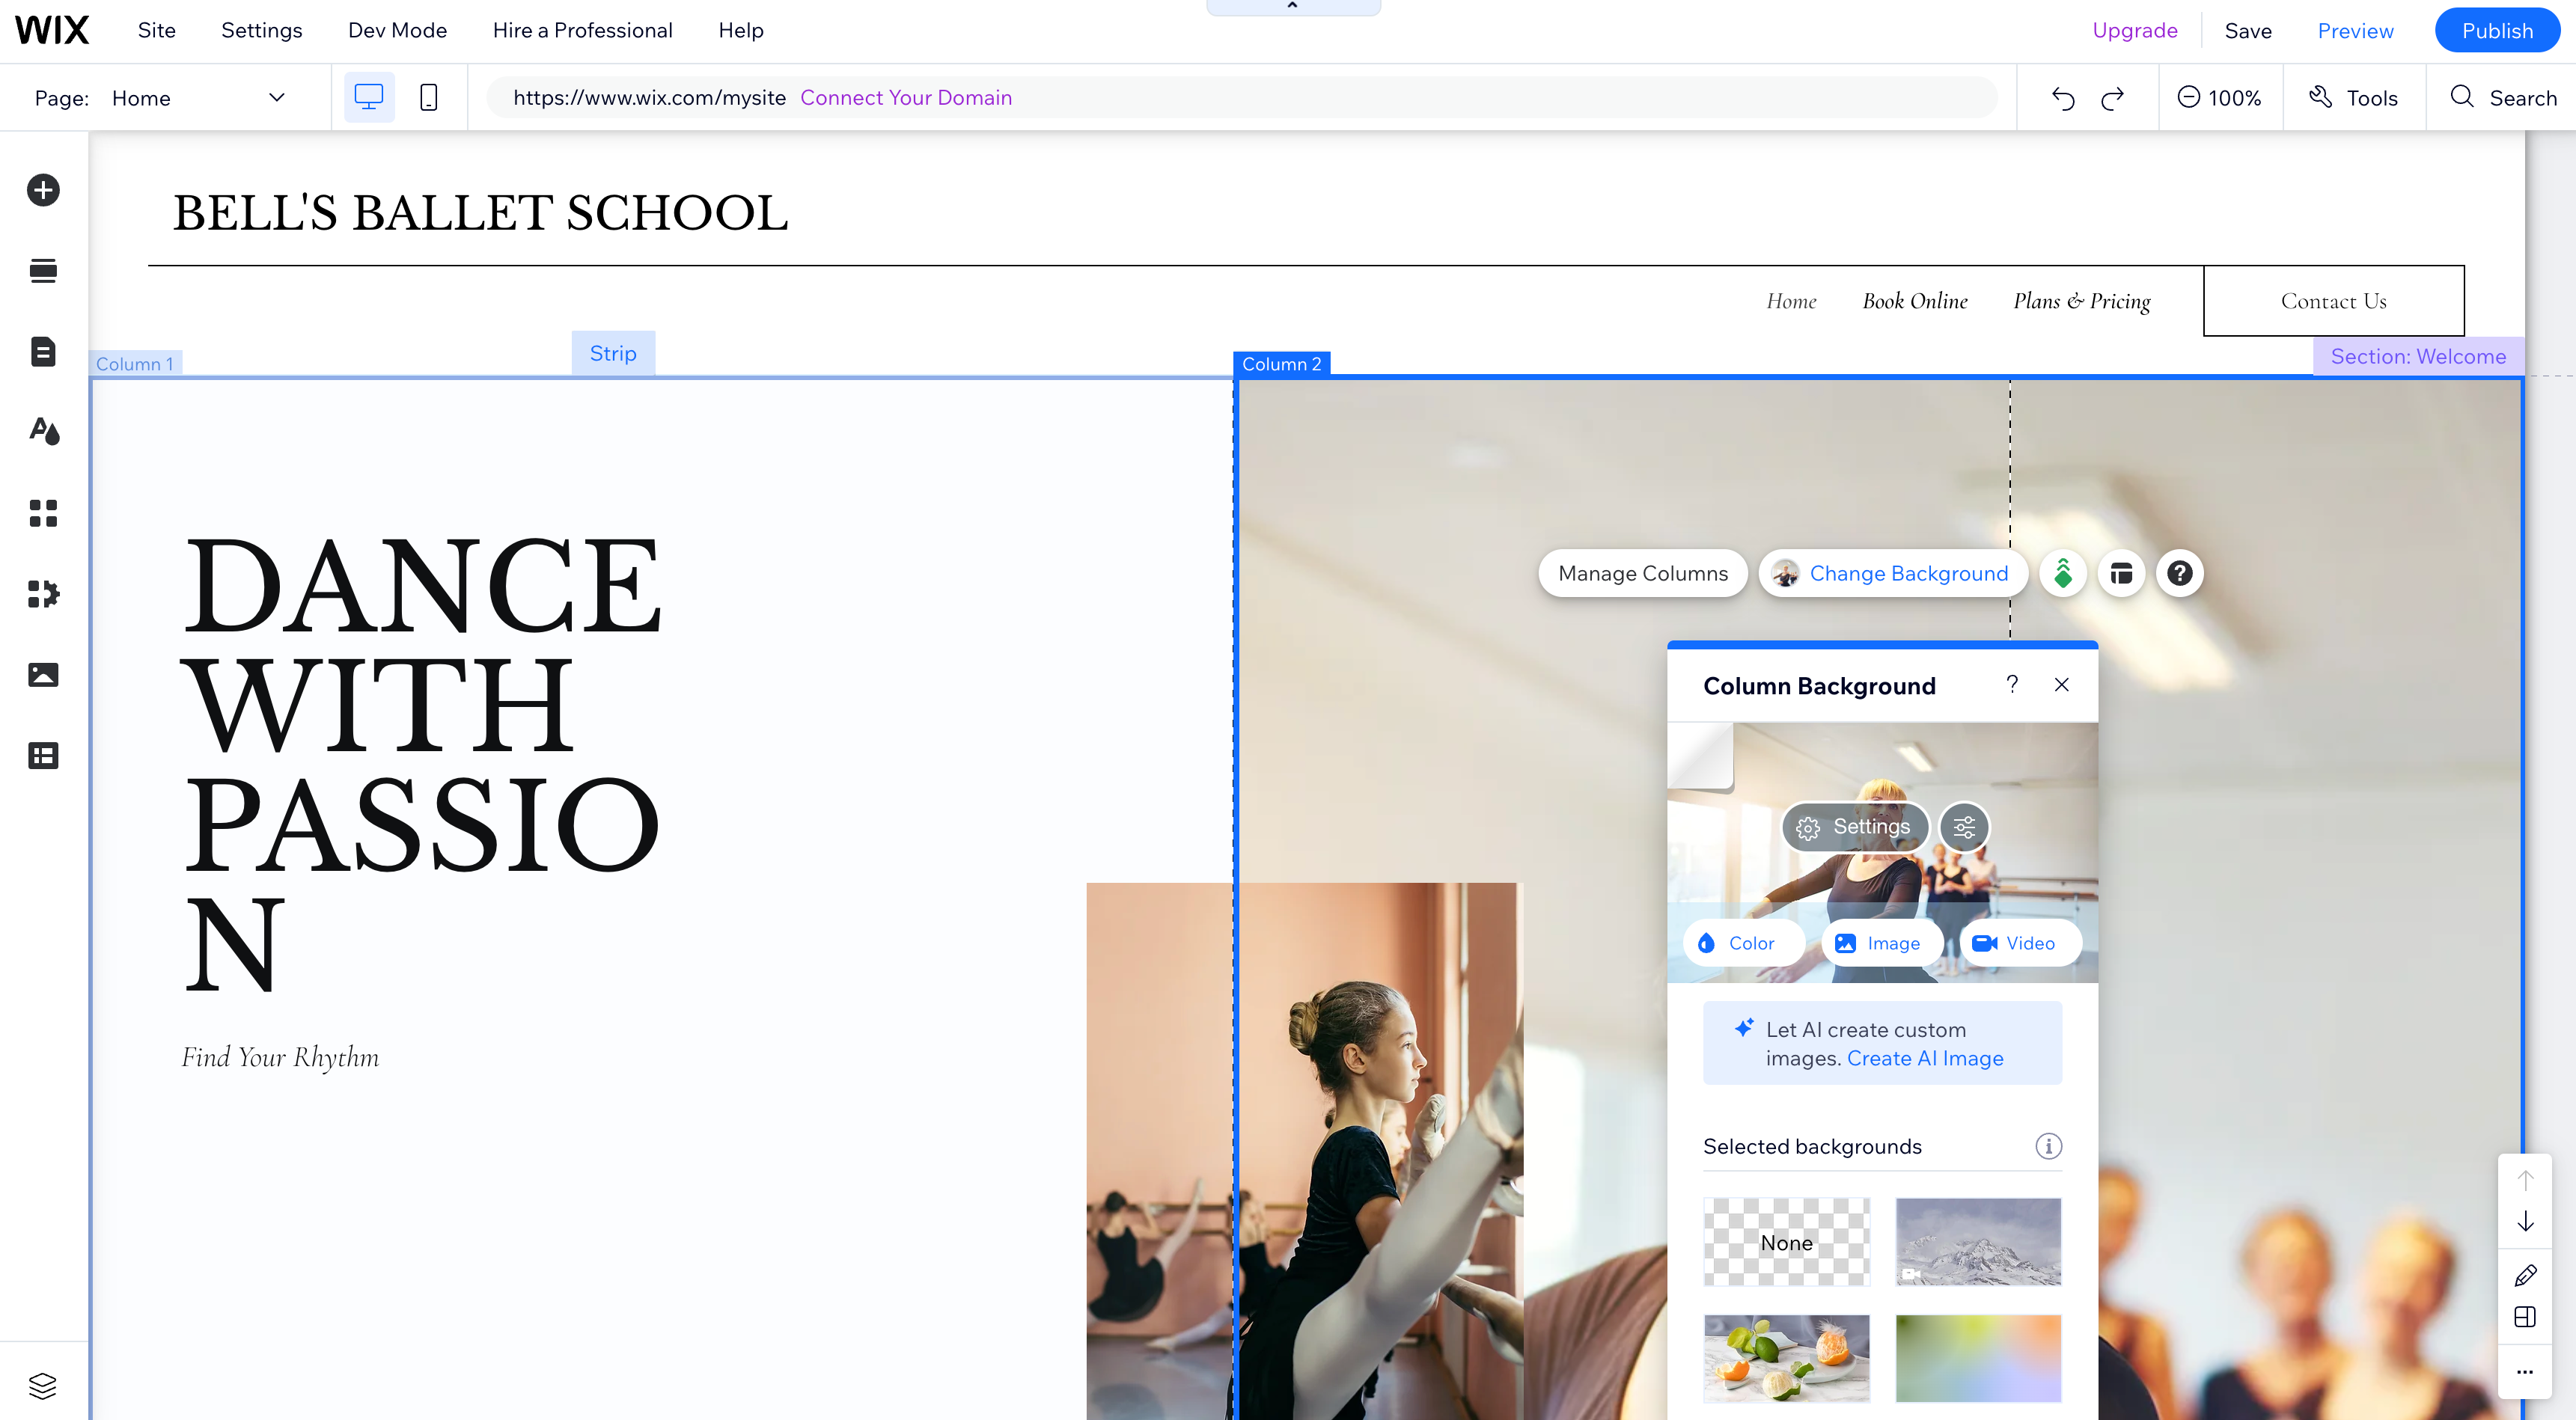Expand the Page dropdown on top bar
2576x1420 pixels.
pos(275,97)
